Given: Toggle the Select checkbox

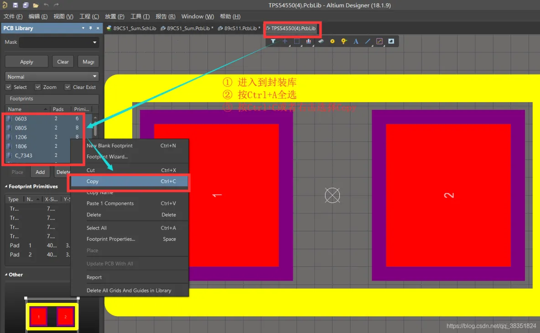Looking at the screenshot, I should (x=9, y=87).
